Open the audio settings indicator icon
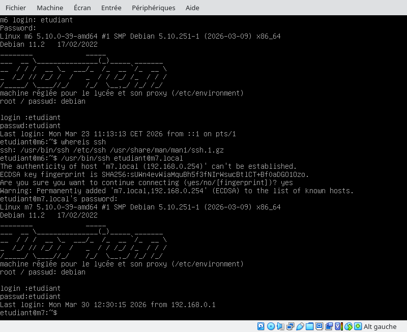This screenshot has width=407, height=332. point(281,326)
